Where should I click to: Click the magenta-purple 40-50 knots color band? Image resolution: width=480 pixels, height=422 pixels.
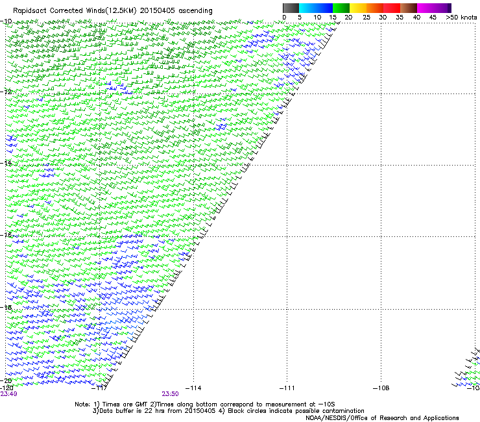click(434, 8)
